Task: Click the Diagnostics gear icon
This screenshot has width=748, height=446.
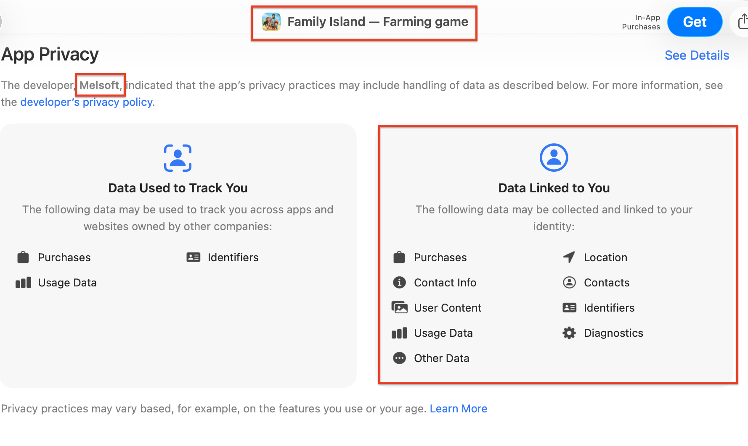Action: [x=569, y=333]
